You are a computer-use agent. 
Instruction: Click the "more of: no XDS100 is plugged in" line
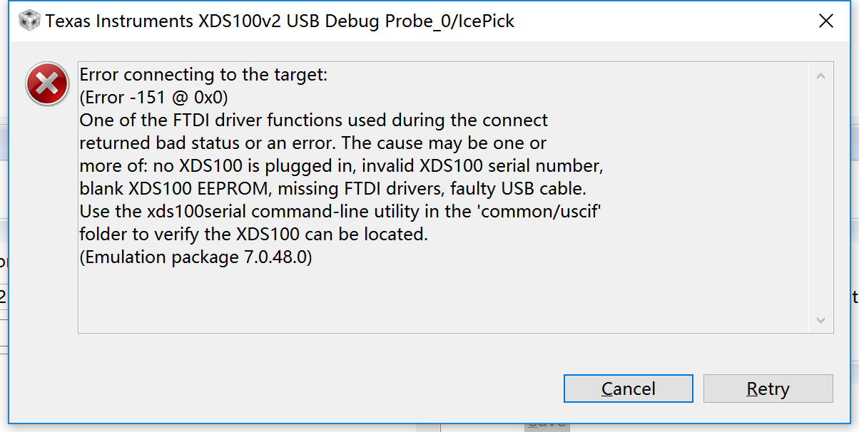click(341, 166)
